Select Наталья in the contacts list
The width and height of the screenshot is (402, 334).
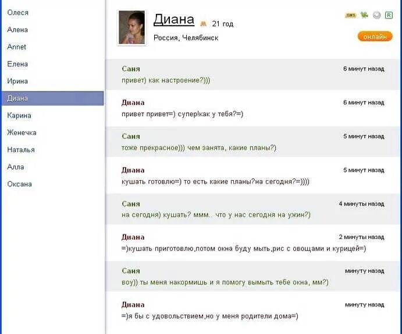pyautogui.click(x=21, y=150)
